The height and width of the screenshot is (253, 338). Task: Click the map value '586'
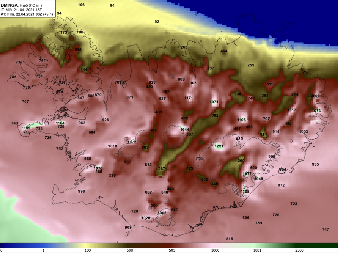[78, 50]
